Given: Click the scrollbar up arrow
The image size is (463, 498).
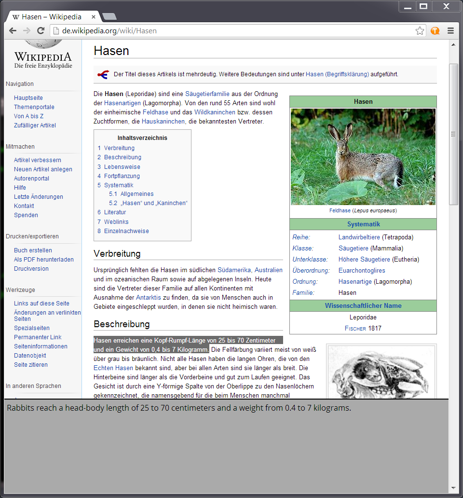Looking at the screenshot, I should tap(453, 45).
